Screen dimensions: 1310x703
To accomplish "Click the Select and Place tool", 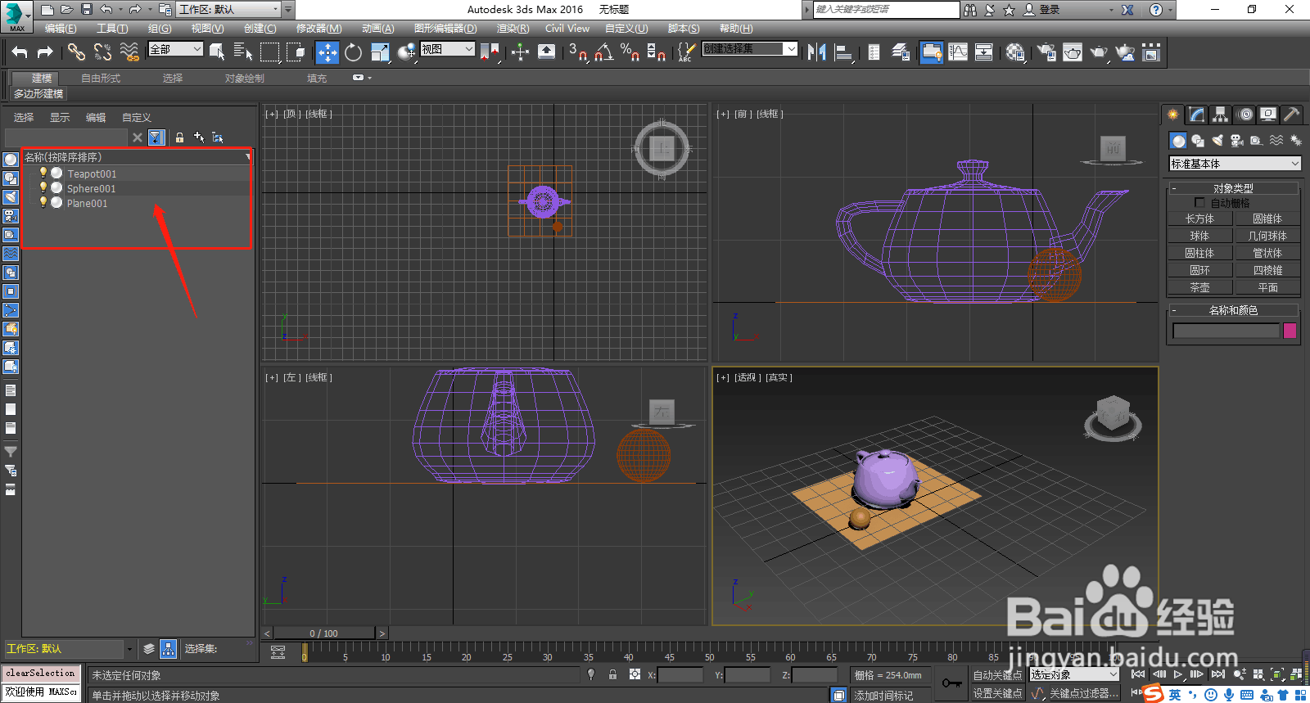I will (406, 52).
